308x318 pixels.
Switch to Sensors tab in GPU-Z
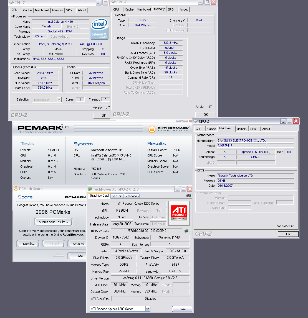pos(117,196)
